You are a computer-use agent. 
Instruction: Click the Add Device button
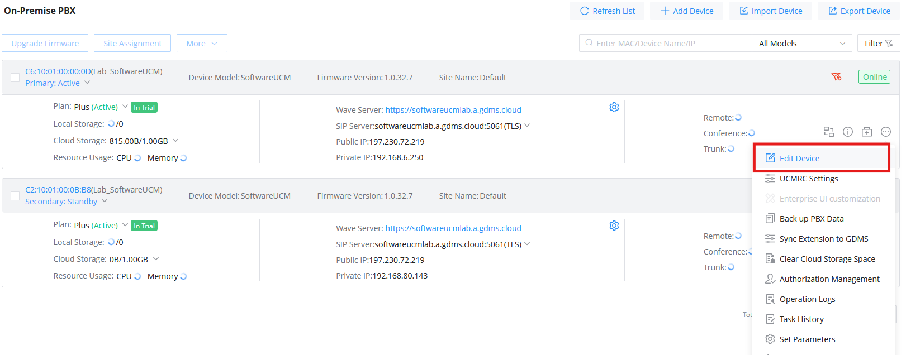coord(686,11)
